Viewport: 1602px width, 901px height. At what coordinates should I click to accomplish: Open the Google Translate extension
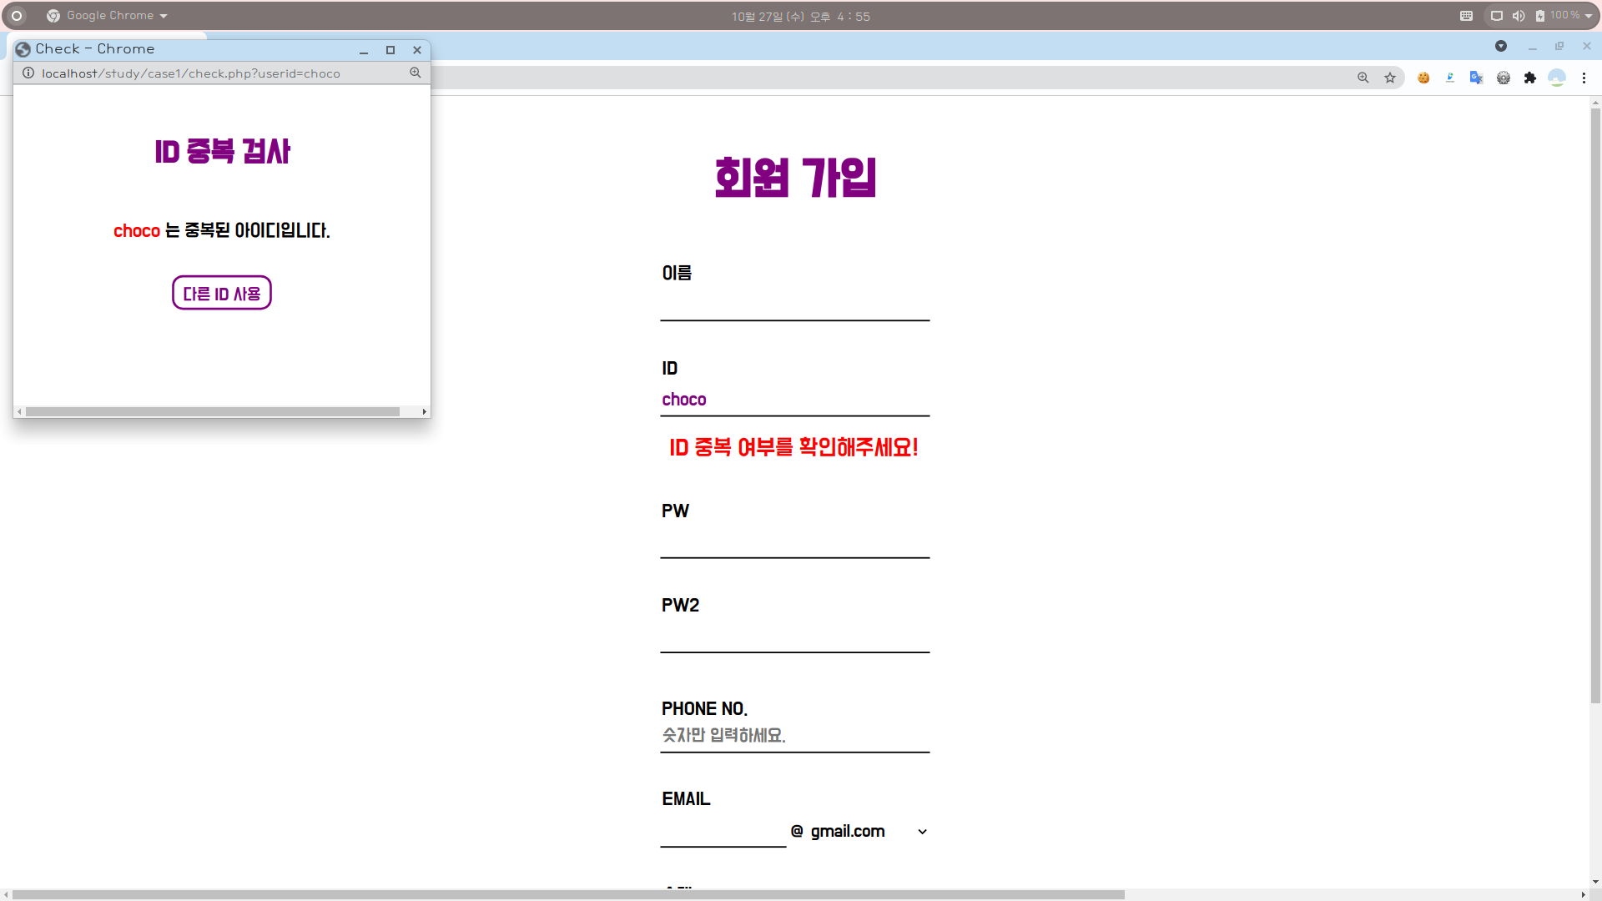point(1476,78)
